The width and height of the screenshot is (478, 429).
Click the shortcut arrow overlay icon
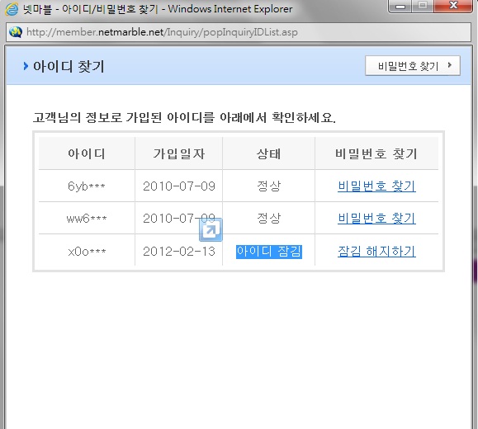(x=211, y=230)
